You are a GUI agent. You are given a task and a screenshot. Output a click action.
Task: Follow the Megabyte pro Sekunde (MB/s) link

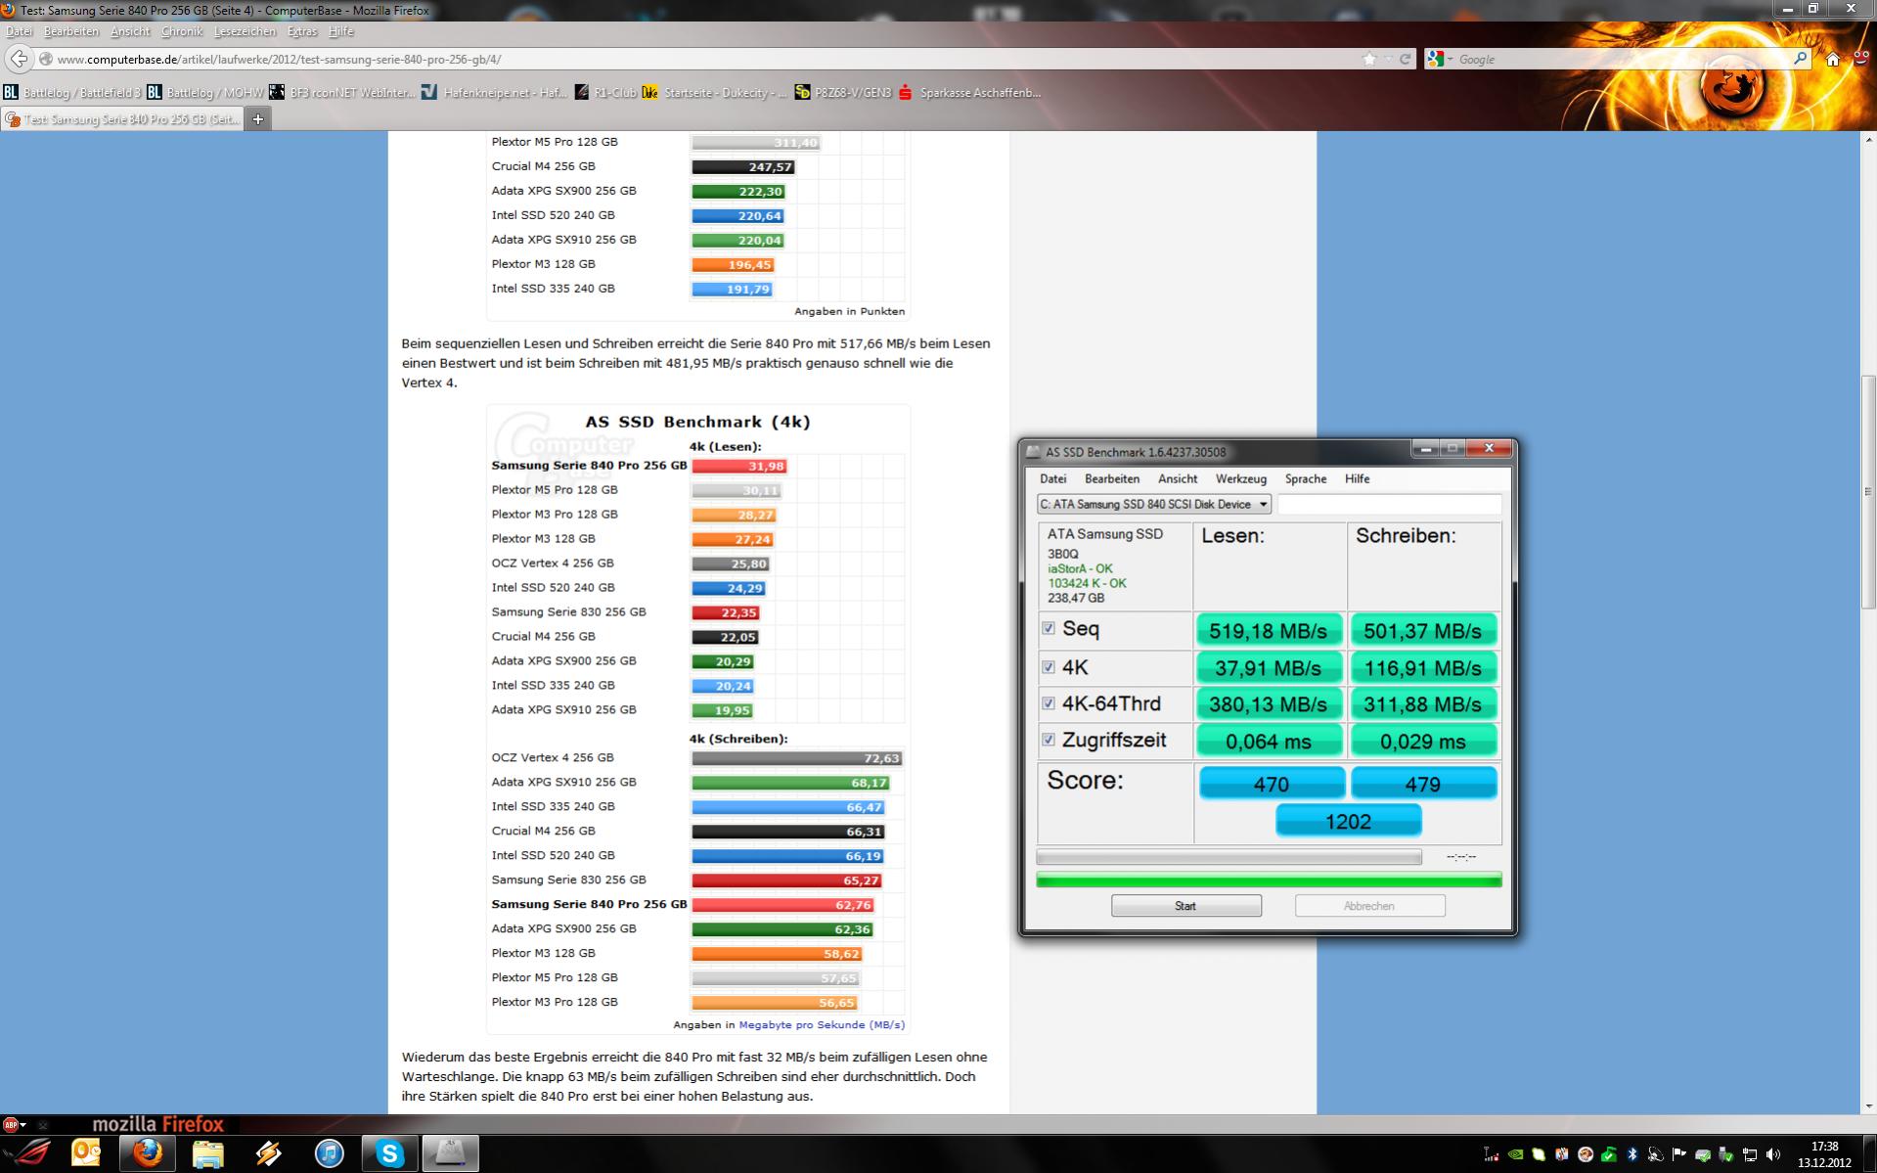[822, 1025]
